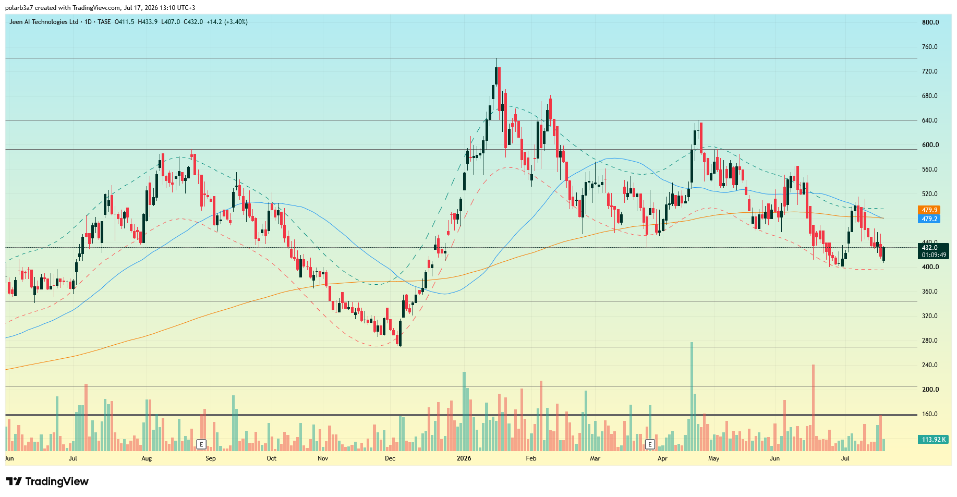Click the 280.0 price axis label

coord(930,341)
